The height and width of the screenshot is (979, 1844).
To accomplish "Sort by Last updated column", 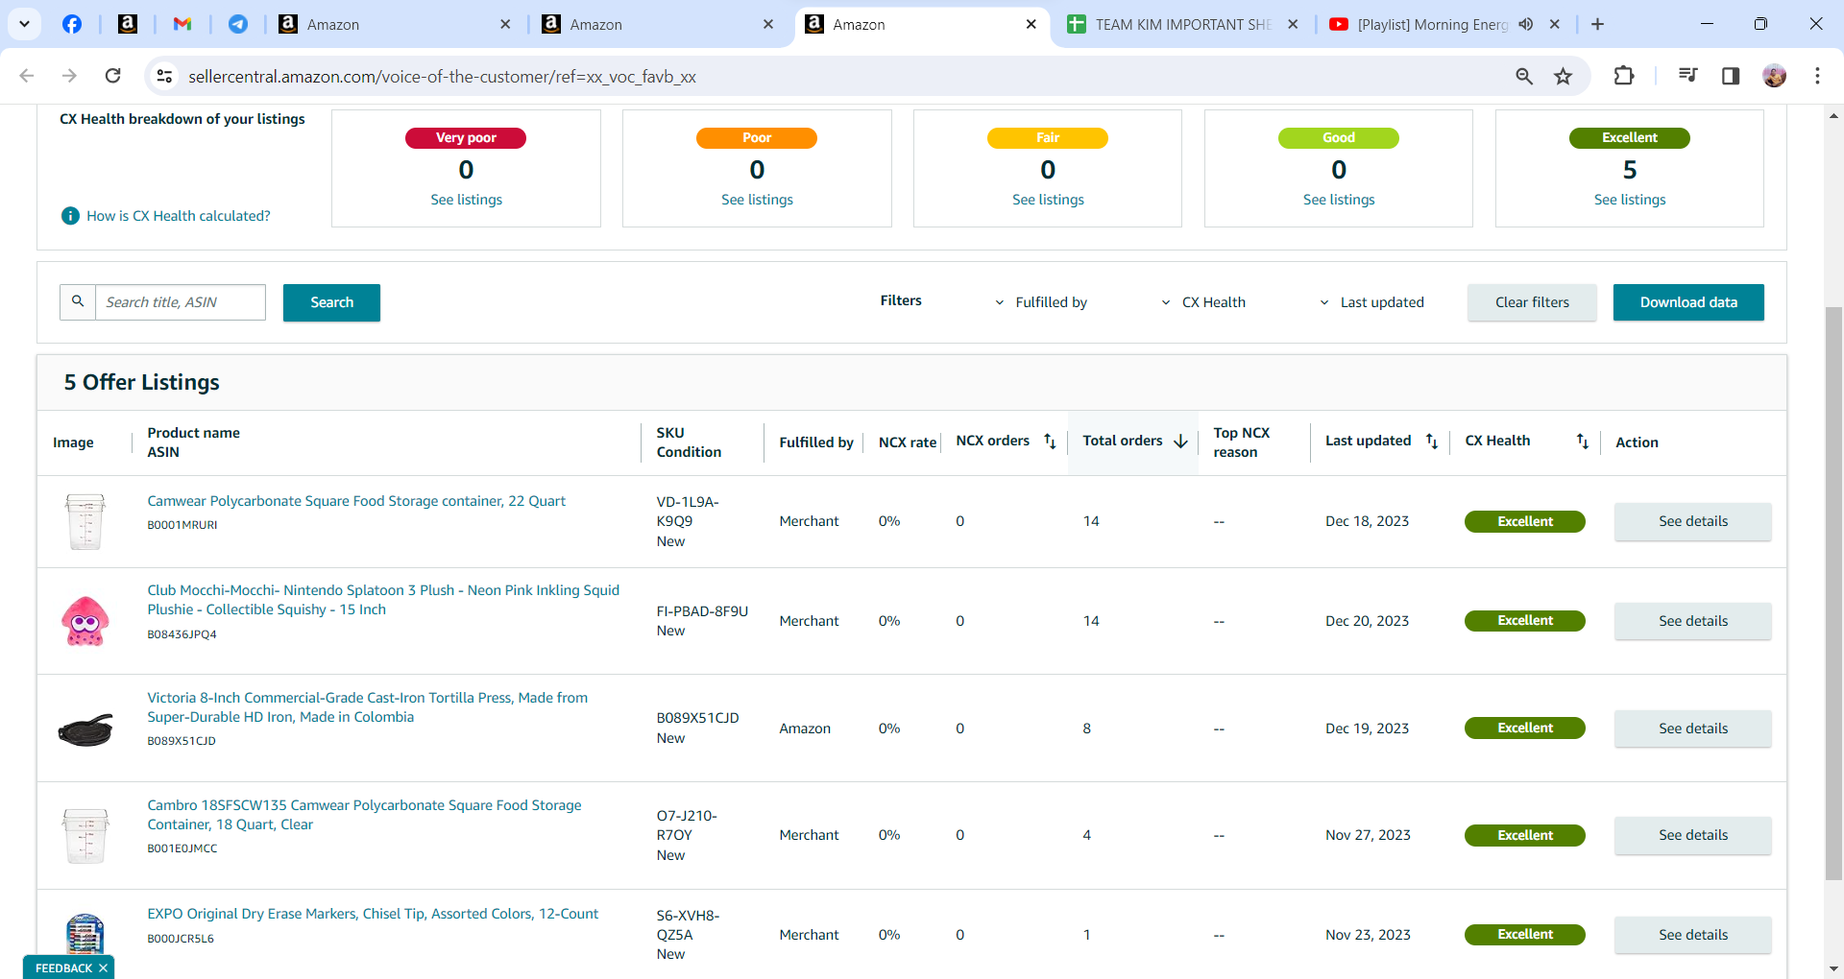I will (1432, 442).
